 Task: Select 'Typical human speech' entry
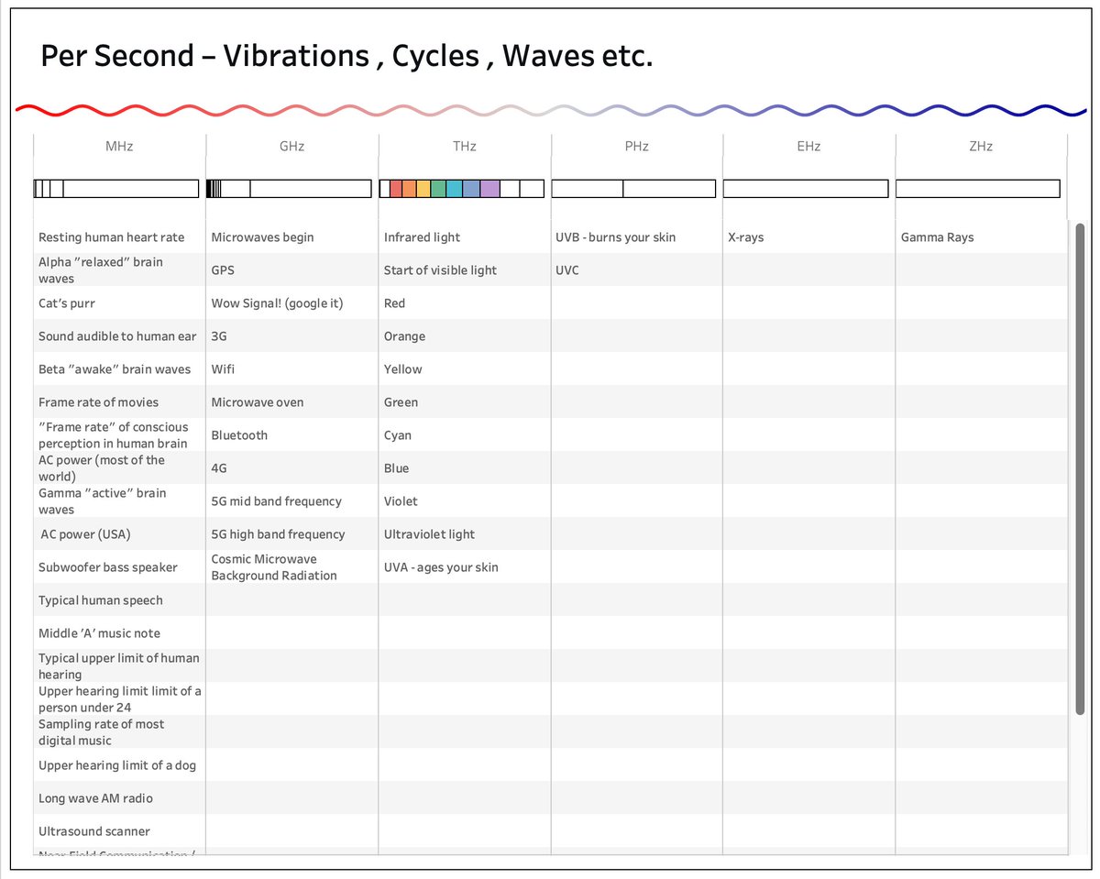(101, 600)
